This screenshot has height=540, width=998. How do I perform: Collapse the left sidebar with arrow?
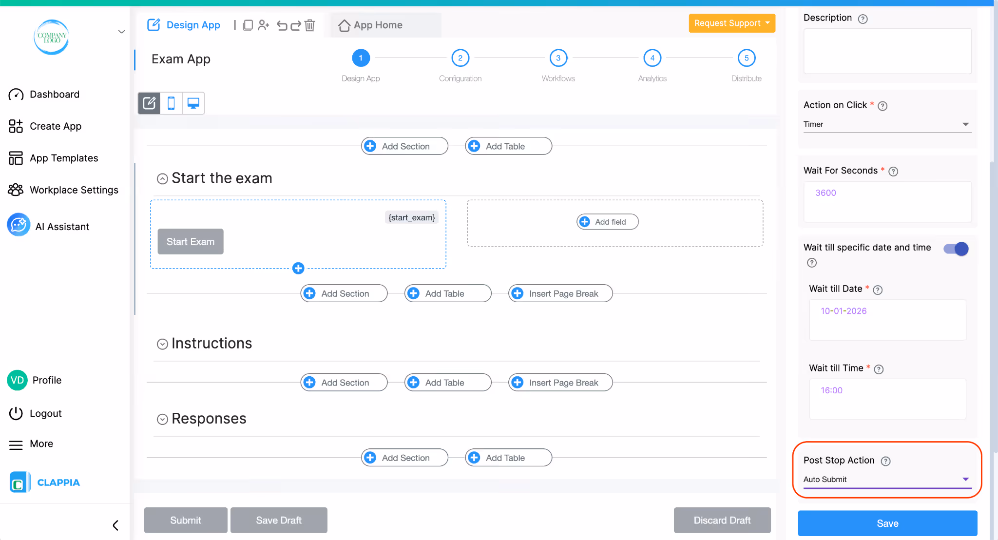115,525
